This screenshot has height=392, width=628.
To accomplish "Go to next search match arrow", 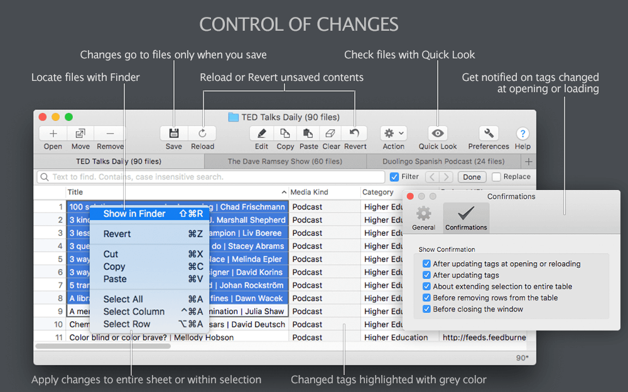I will coord(446,177).
